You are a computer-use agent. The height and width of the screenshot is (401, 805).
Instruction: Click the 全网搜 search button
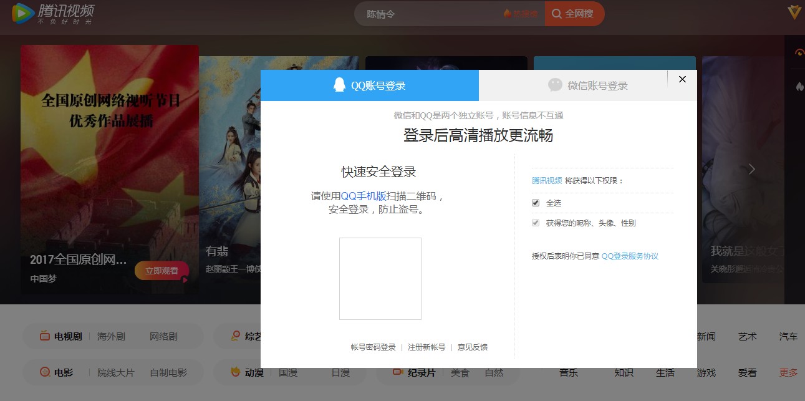pyautogui.click(x=574, y=14)
